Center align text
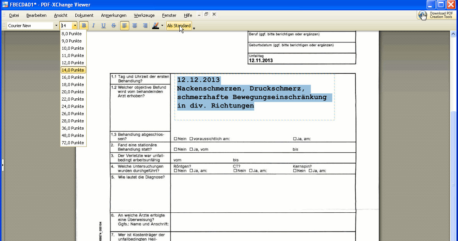 pos(135,26)
